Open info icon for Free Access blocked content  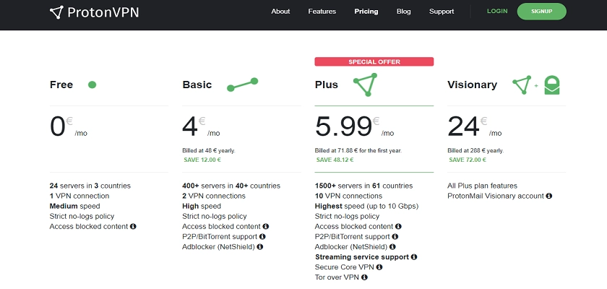(x=133, y=226)
